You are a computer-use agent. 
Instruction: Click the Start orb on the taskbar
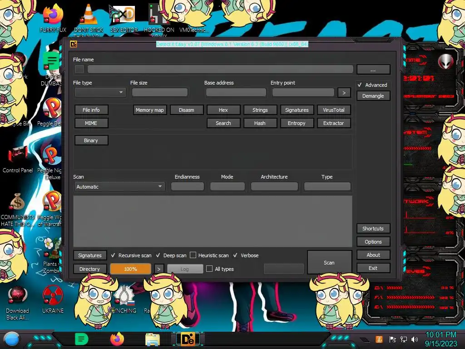(11, 339)
